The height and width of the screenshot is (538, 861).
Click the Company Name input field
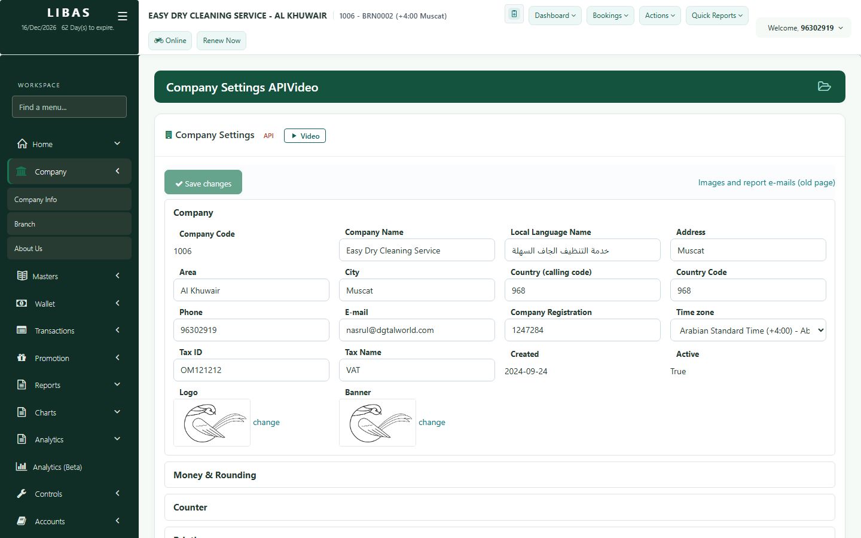pyautogui.click(x=417, y=250)
